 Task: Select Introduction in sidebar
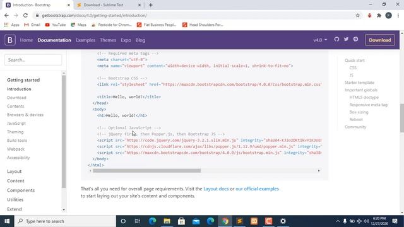pos(19,89)
